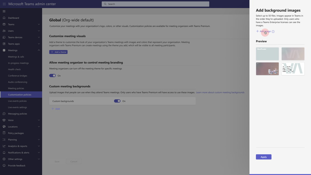Select the dark maroon background preview
311x175 pixels.
(x=267, y=69)
